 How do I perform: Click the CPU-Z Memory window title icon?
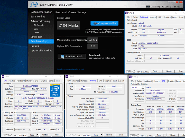pos(67,77)
